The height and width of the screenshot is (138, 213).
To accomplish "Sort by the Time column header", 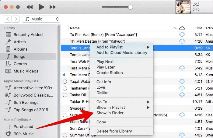I will 199,28.
